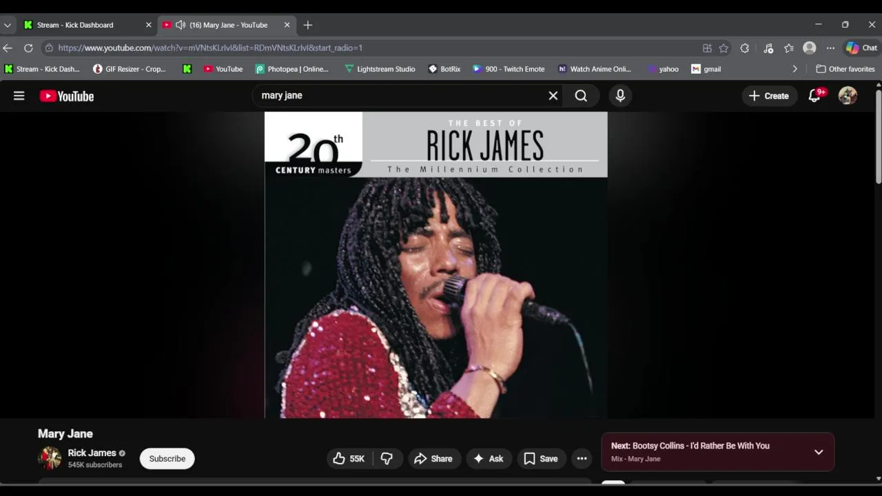Open the Stream - Kick Dash bookmark
The width and height of the screenshot is (882, 496).
(42, 69)
